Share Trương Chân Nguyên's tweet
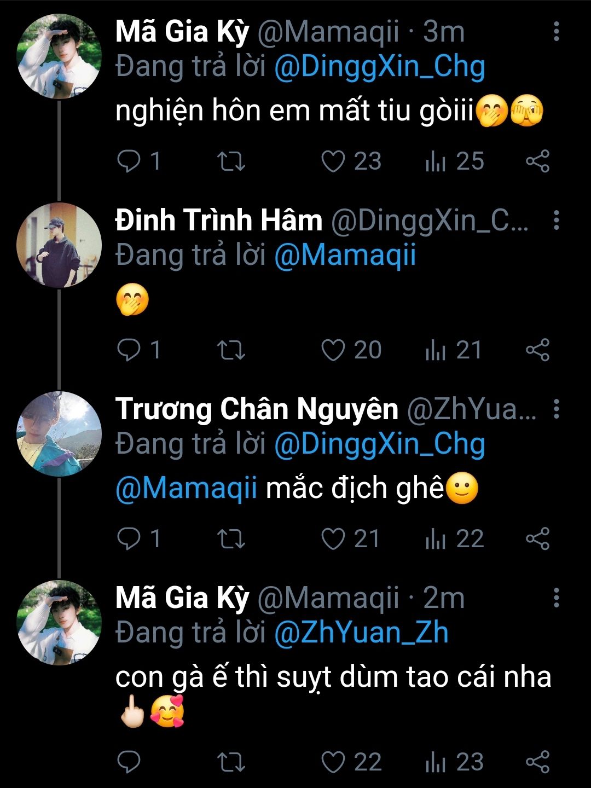 coord(537,539)
